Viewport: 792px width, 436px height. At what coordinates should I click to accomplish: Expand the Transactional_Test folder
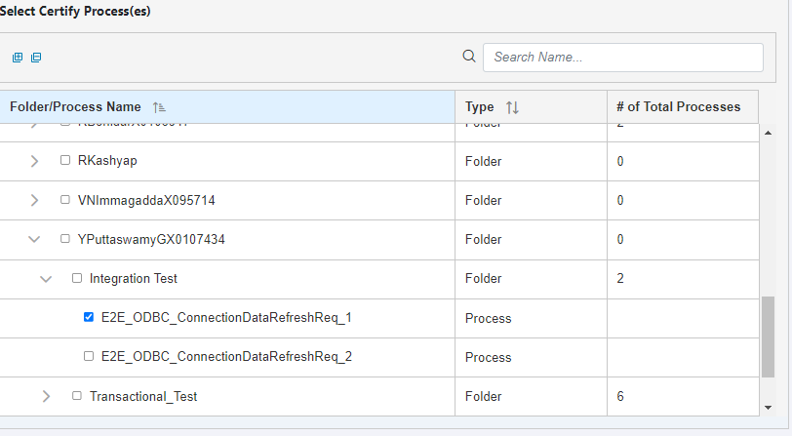[46, 396]
